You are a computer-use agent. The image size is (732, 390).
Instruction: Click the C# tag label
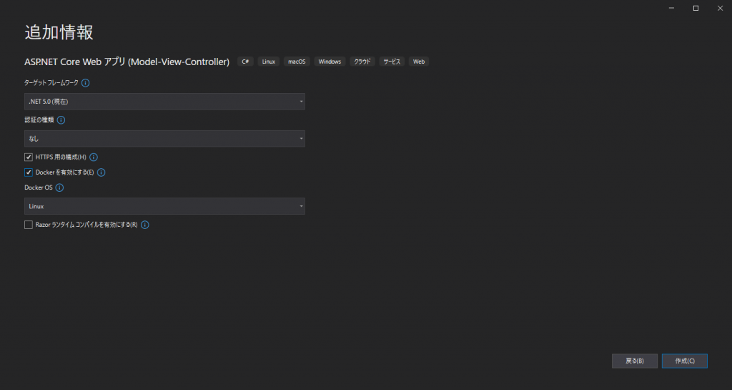coord(246,62)
